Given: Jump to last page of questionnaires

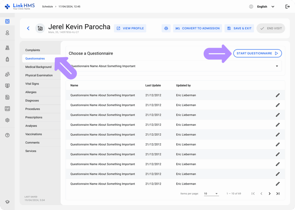Looking at the screenshot, I should pyautogui.click(x=278, y=194).
